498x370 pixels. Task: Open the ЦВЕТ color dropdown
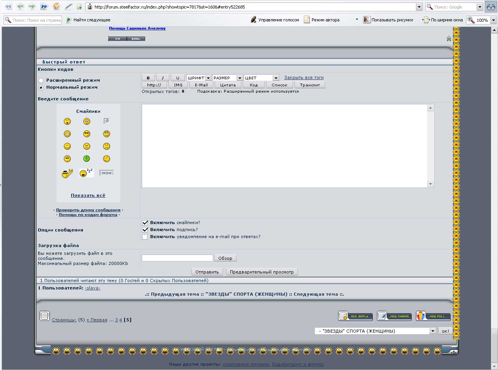pyautogui.click(x=261, y=78)
